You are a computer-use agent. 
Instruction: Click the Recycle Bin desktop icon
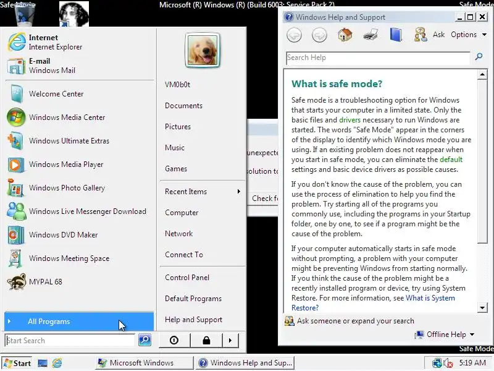pyautogui.click(x=25, y=14)
